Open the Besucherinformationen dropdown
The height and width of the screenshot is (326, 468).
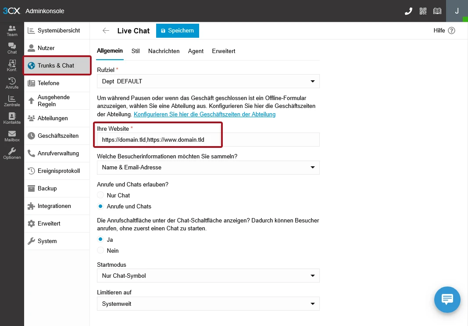point(208,167)
